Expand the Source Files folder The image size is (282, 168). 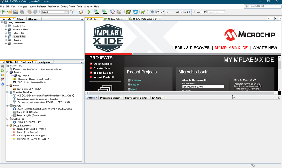(x=6, y=37)
